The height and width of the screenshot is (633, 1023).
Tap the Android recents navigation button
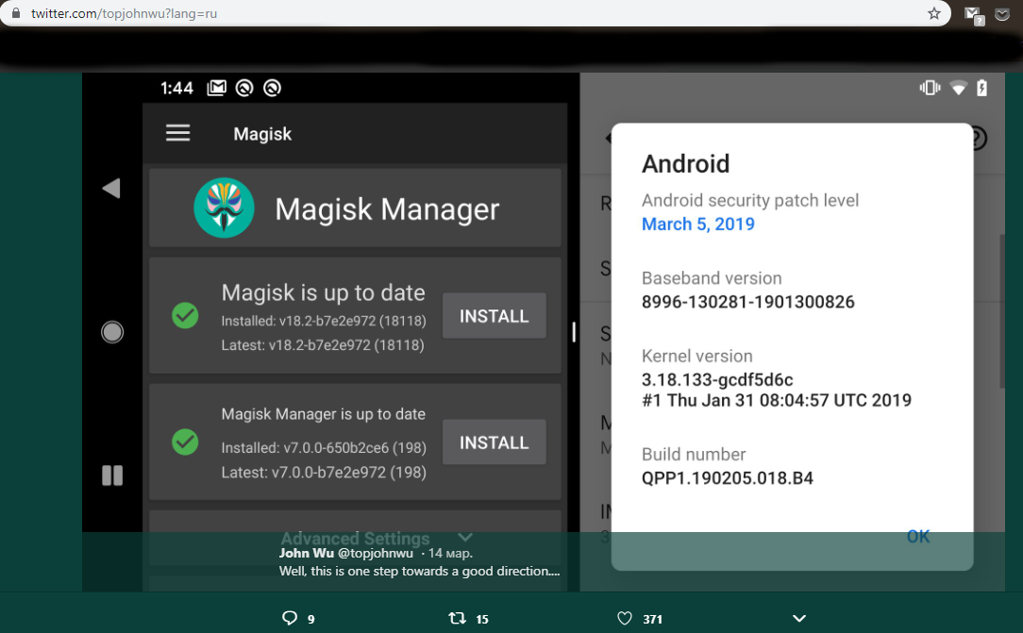click(x=112, y=475)
